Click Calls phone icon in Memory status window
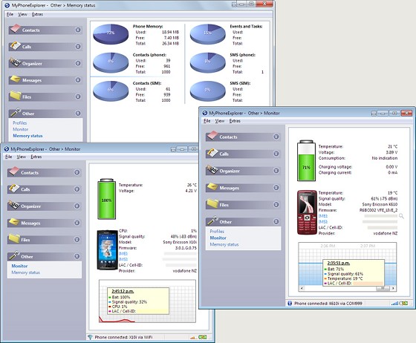This screenshot has width=416, height=343. [15, 45]
